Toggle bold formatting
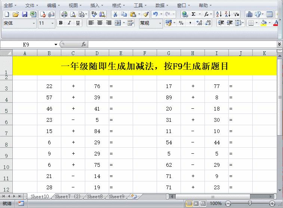Image resolution: width=283 pixels, height=208 pixels. [61, 23]
